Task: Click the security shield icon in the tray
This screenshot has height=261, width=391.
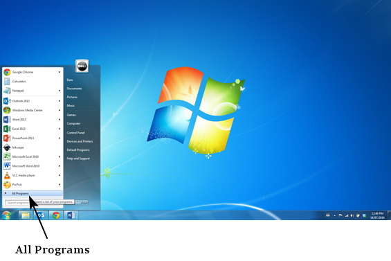Action: pyautogui.click(x=358, y=215)
